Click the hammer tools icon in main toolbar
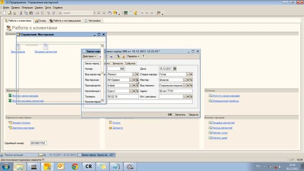304x171 pixels. tap(159, 13)
